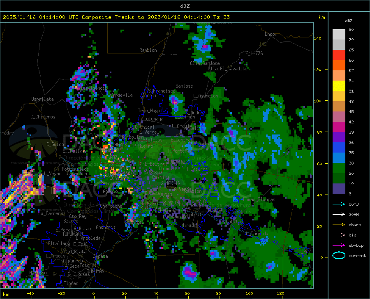370x299 pixels.
Task: Click the magenta eb+bip arrow in legend
Action: pyautogui.click(x=339, y=246)
